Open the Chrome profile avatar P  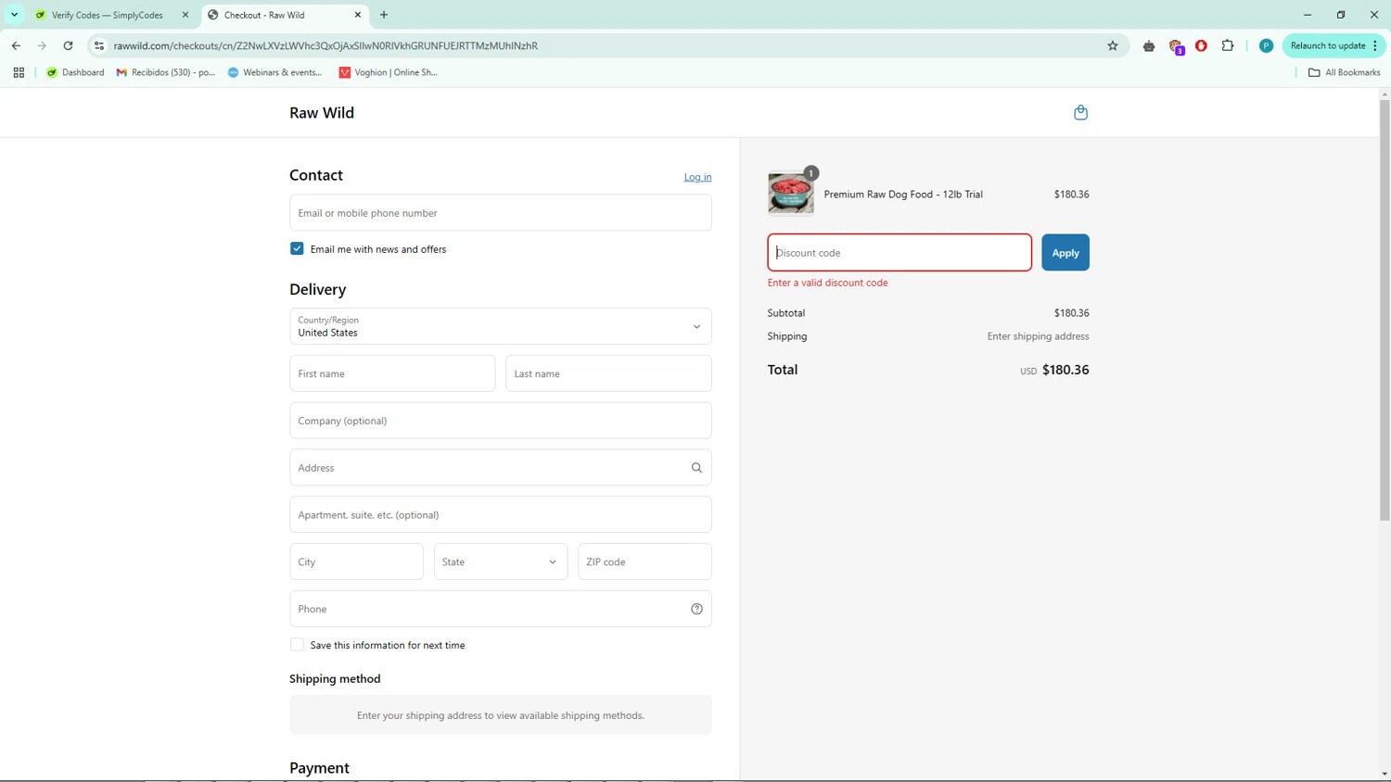point(1266,45)
